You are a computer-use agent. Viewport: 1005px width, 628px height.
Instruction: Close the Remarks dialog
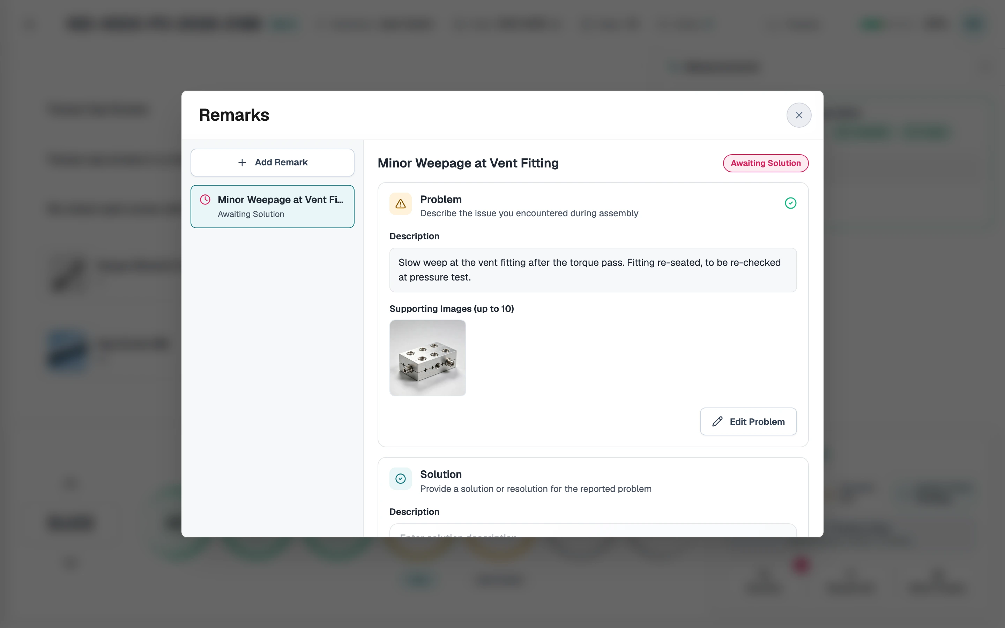(799, 115)
